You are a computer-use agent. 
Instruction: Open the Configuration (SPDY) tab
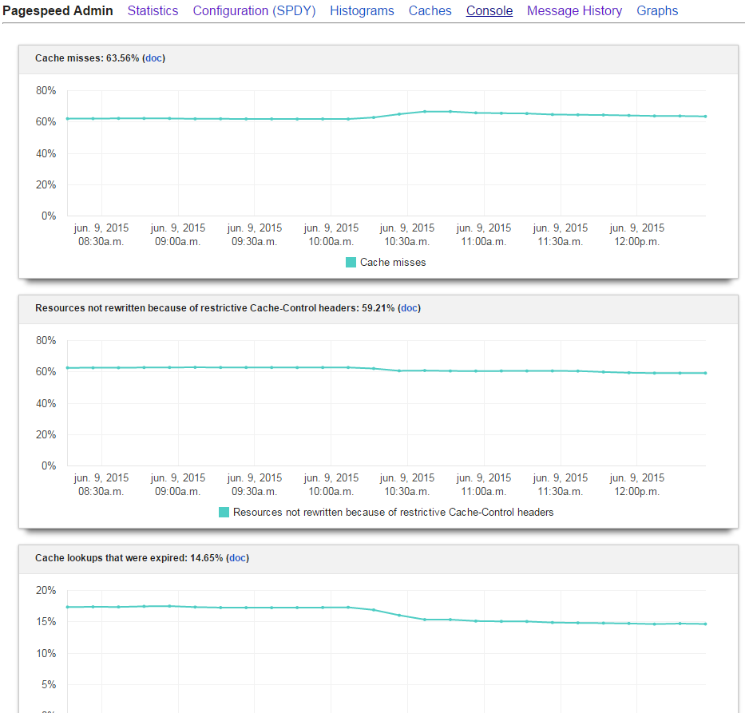coord(254,10)
